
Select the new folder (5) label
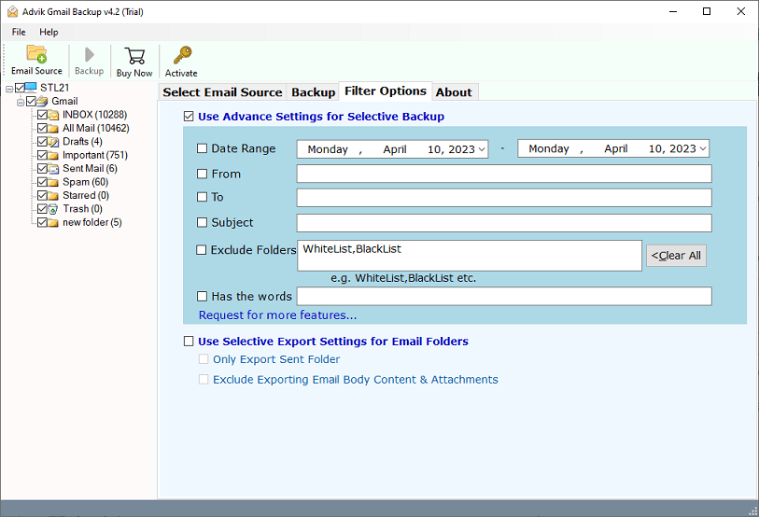(92, 223)
